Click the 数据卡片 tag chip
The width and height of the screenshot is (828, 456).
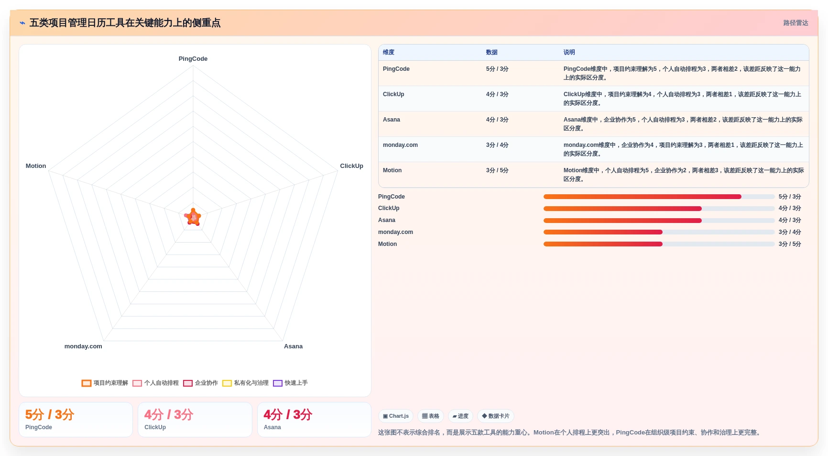[x=496, y=416]
